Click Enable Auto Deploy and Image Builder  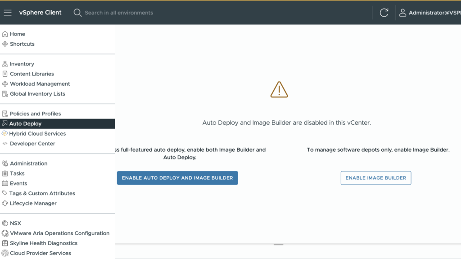(x=177, y=178)
